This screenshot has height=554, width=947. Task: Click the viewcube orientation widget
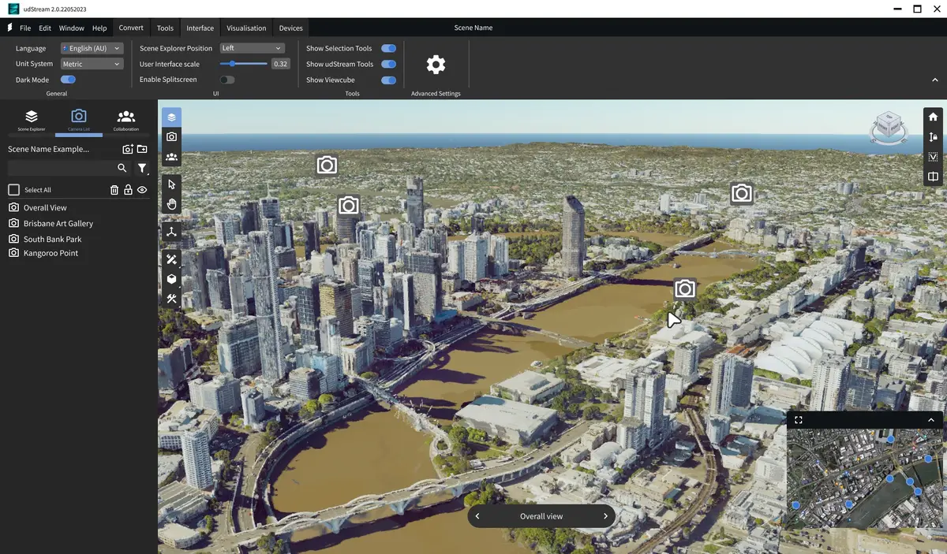[x=889, y=128]
